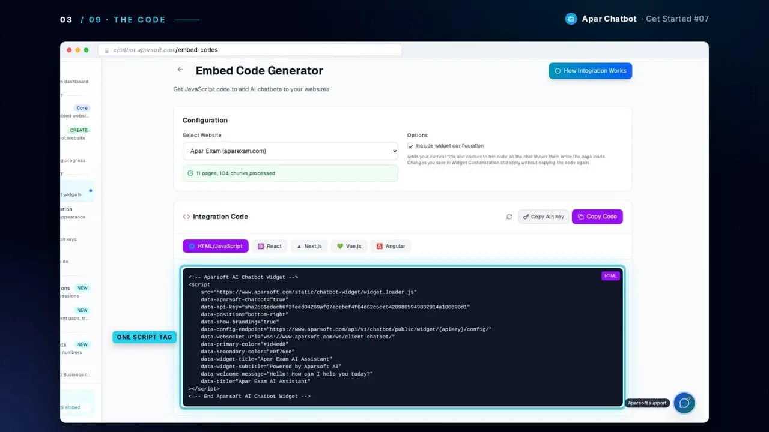Click the 'Include widget configuration' label text

(450, 146)
